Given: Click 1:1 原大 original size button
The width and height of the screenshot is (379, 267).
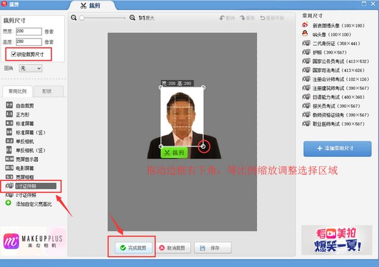Looking at the screenshot, I should pos(147,18).
